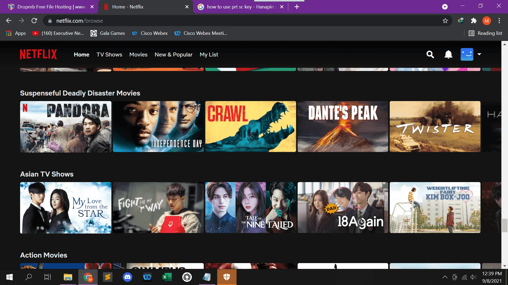This screenshot has width=508, height=285.
Task: Select Tale of the Nine Tailed thumbnail
Action: [x=251, y=208]
